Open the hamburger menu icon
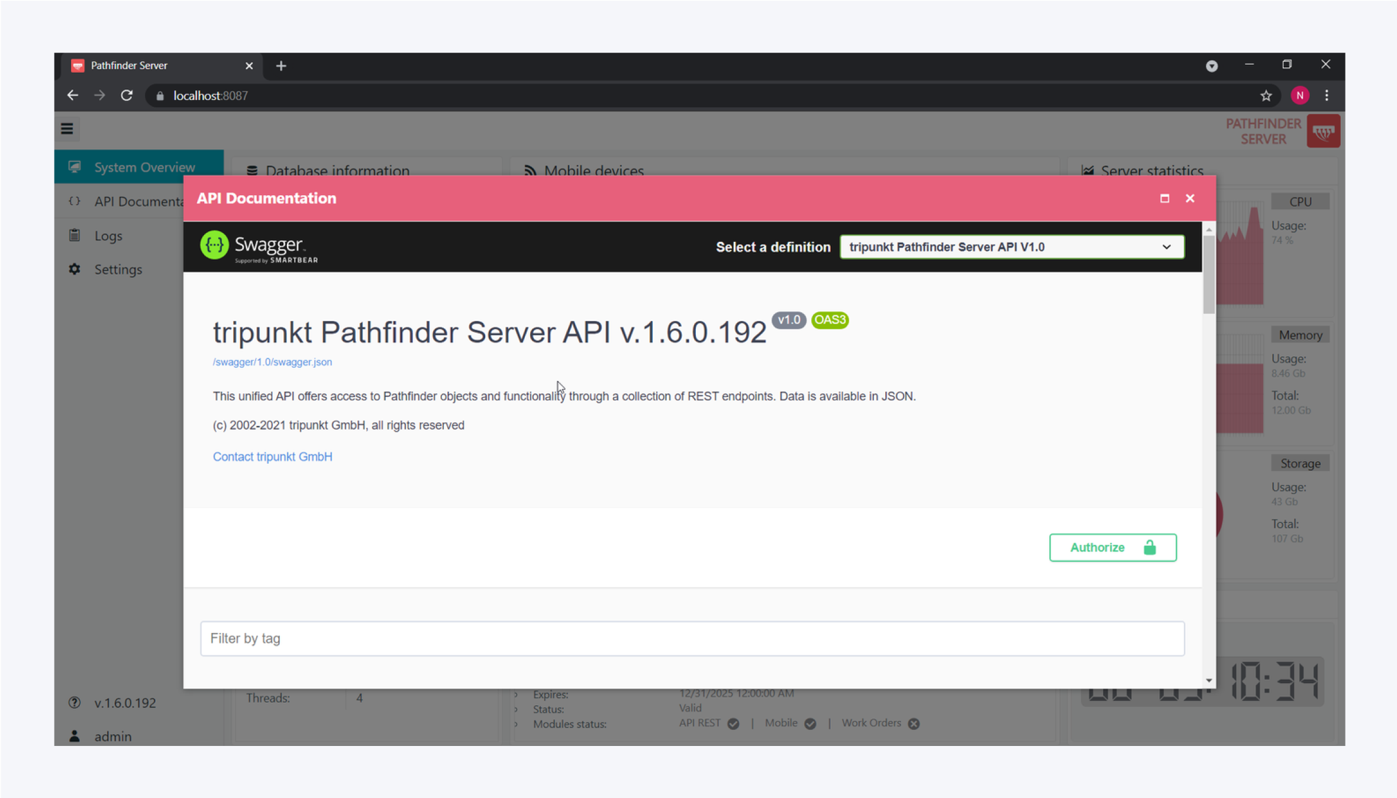Screen dimensions: 1397x798 coord(67,128)
